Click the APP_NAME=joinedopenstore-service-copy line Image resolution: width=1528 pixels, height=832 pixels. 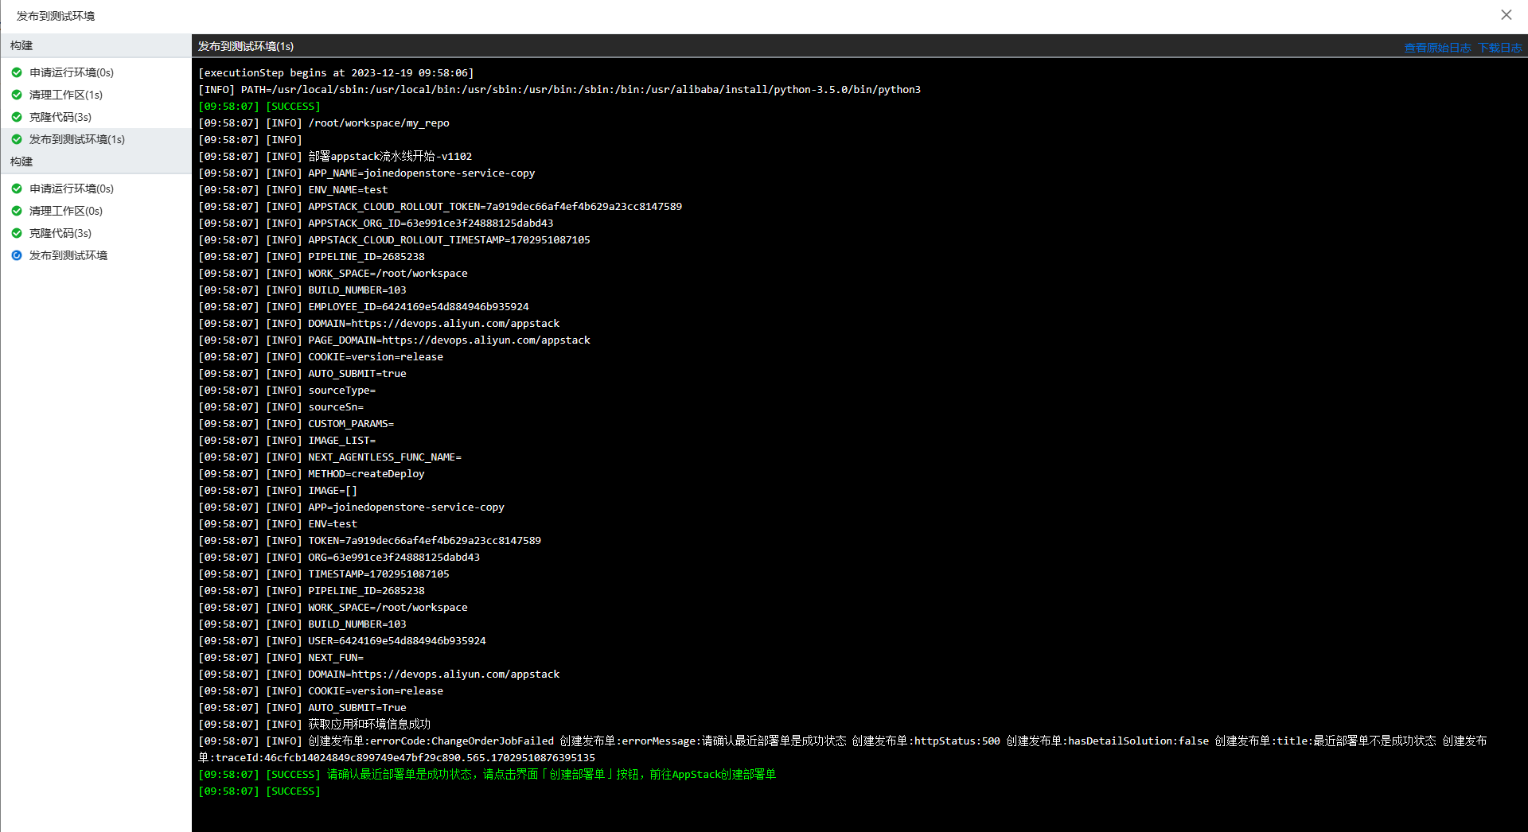[367, 173]
